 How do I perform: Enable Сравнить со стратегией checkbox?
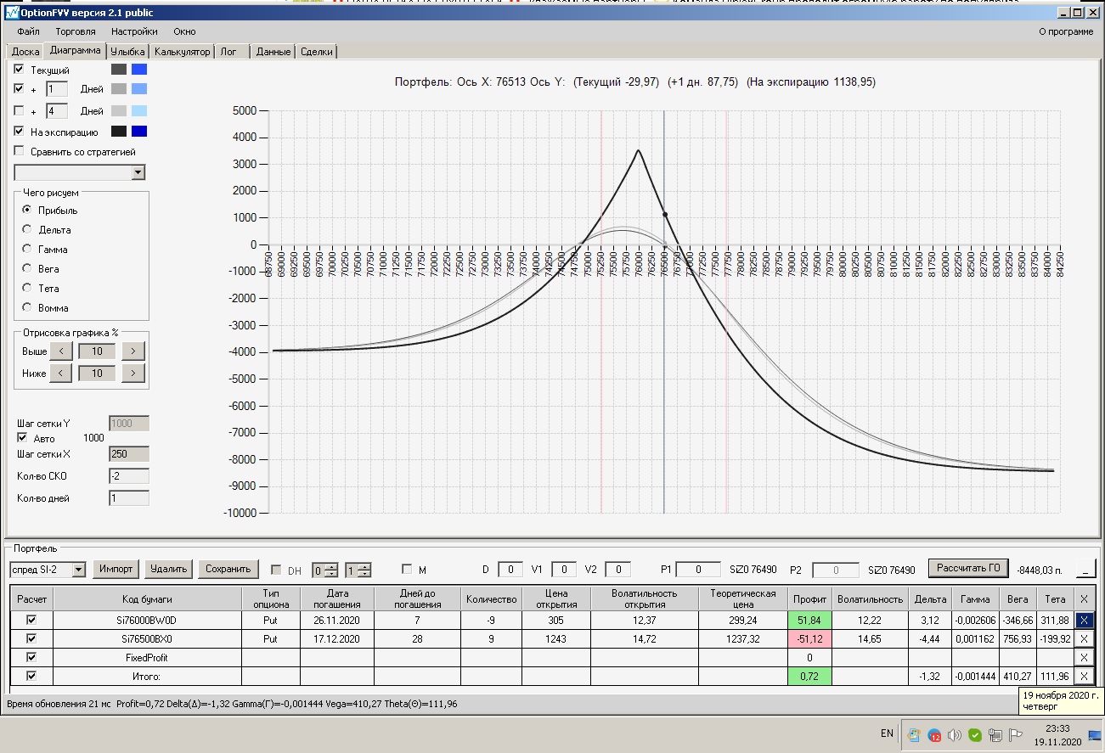[20, 152]
